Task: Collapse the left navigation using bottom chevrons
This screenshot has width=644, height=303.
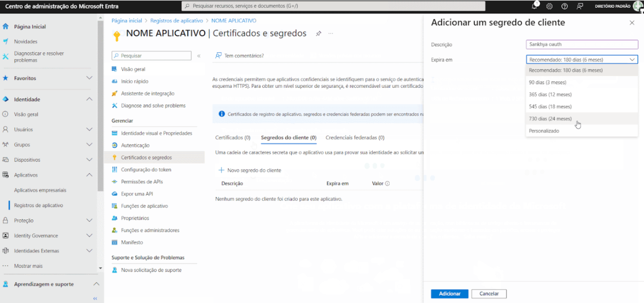Action: point(95,298)
